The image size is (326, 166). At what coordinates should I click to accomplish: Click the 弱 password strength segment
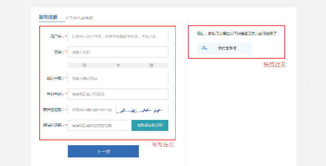point(85,65)
